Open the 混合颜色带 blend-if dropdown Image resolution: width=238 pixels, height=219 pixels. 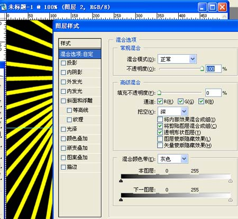coord(173,159)
